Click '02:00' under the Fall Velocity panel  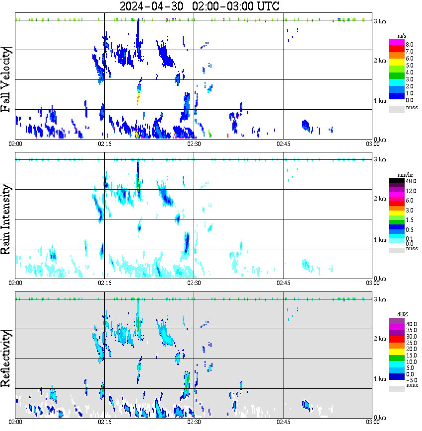pyautogui.click(x=15, y=144)
